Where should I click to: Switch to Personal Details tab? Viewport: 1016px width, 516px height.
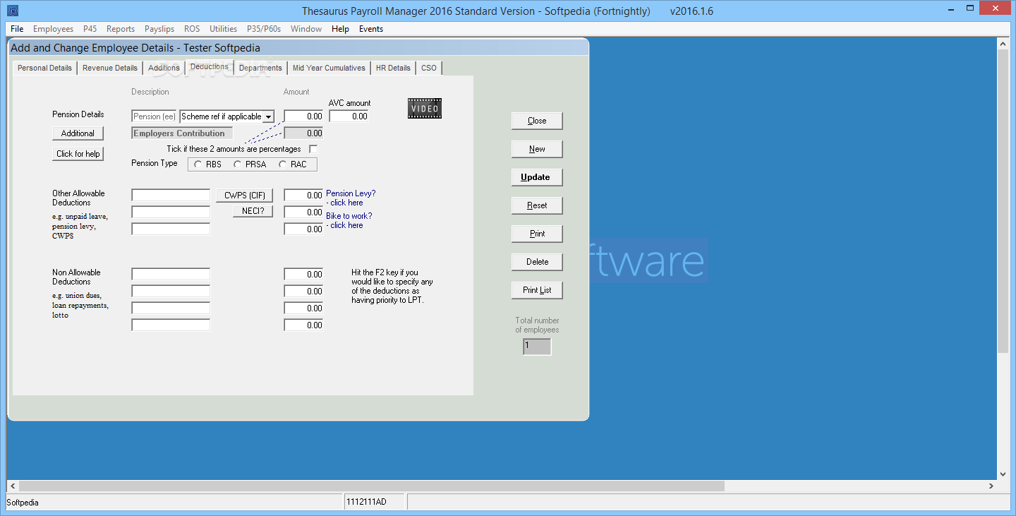[44, 68]
